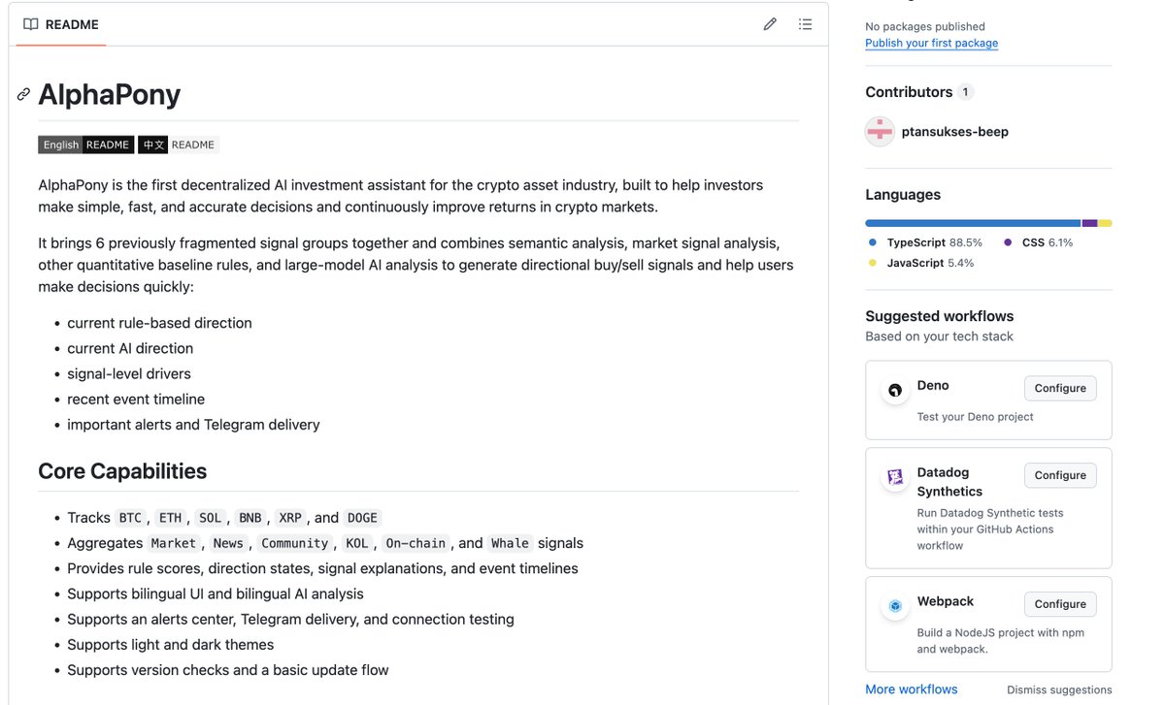Screen dimensions: 1165x705
Task: Open the English README badge
Action: tap(84, 144)
